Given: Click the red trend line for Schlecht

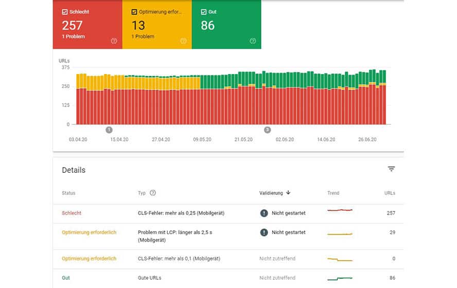Looking at the screenshot, I should [x=340, y=210].
